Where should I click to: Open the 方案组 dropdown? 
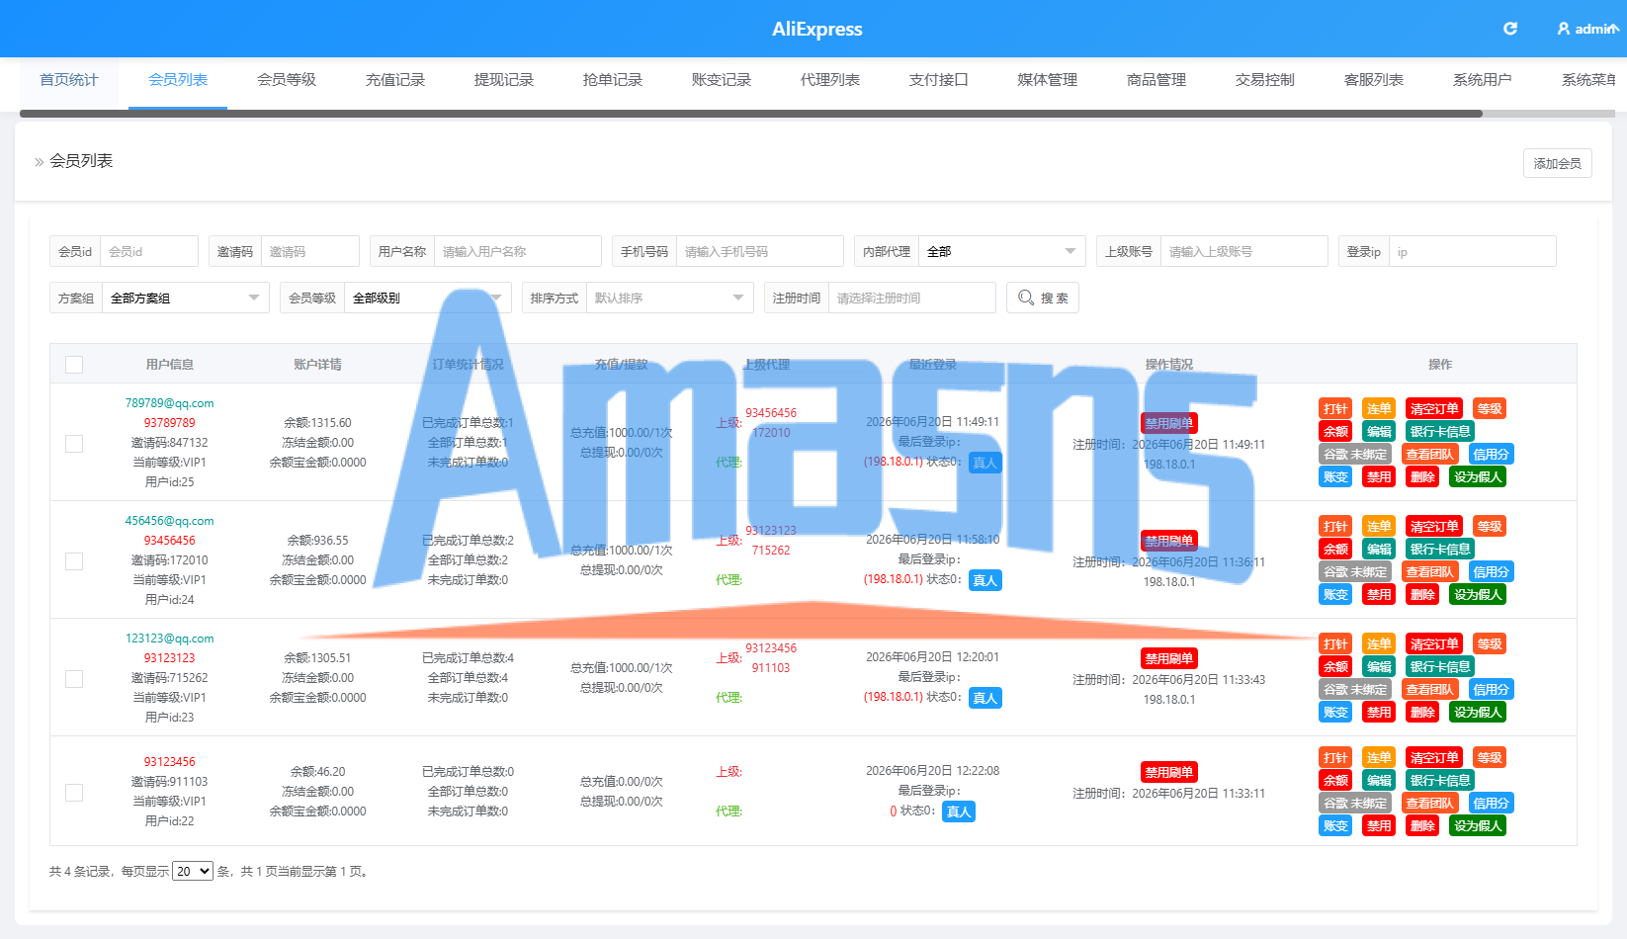pos(185,298)
